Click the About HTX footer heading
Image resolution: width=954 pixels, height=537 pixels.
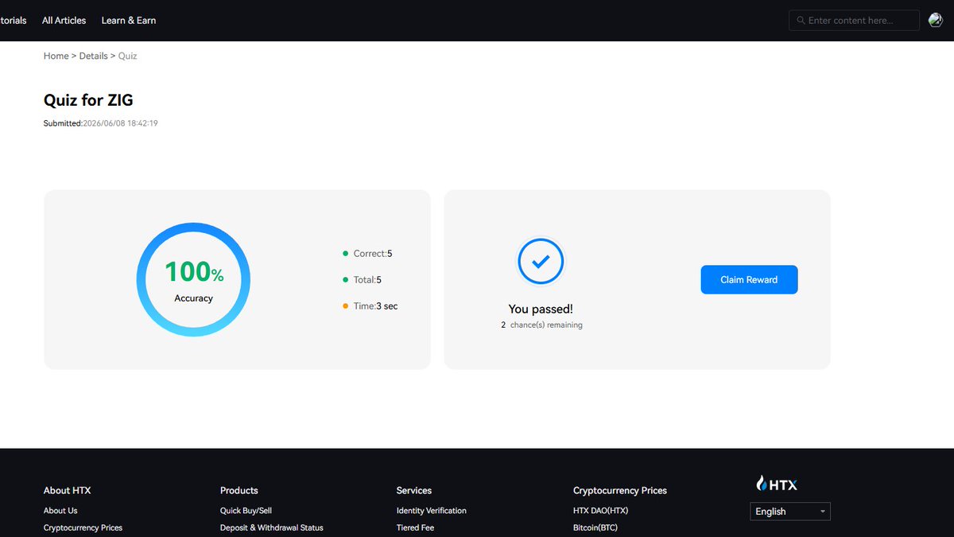(x=67, y=490)
